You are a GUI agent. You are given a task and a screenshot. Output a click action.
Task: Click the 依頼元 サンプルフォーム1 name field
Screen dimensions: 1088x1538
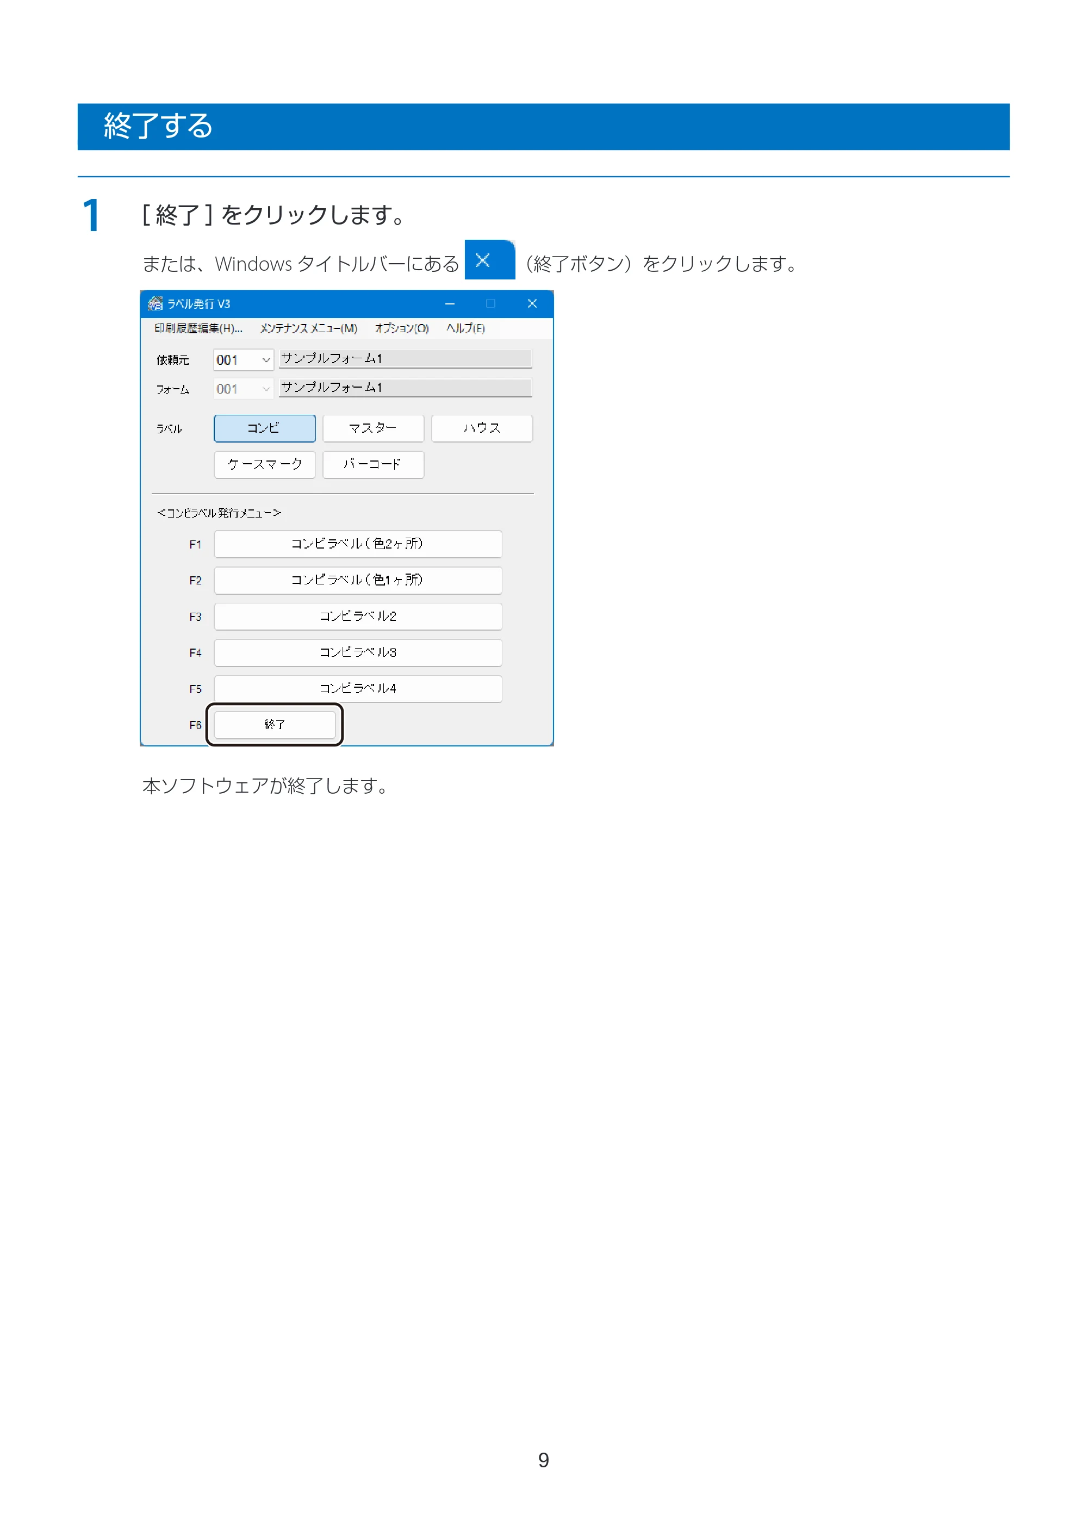pyautogui.click(x=405, y=359)
